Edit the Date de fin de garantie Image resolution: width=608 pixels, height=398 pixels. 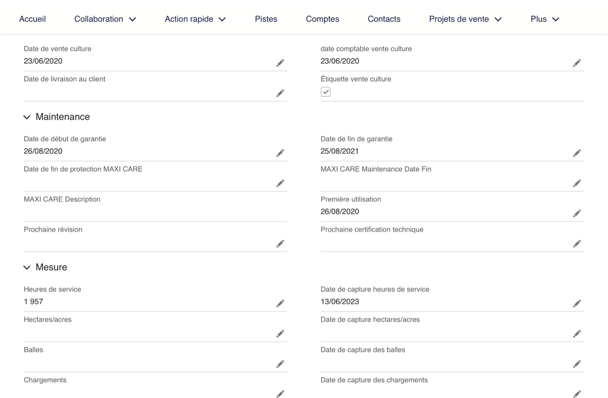pyautogui.click(x=577, y=153)
